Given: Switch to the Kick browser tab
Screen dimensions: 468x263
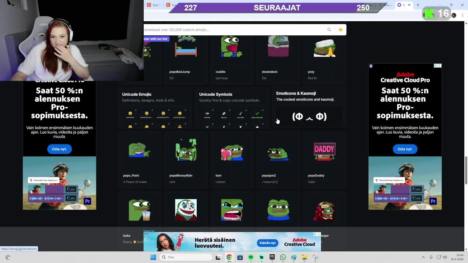Looking at the screenshot, I should point(154,5).
